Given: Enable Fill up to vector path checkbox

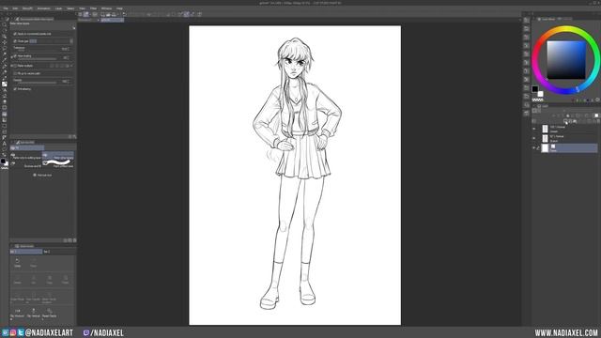Looking at the screenshot, I should pos(15,73).
